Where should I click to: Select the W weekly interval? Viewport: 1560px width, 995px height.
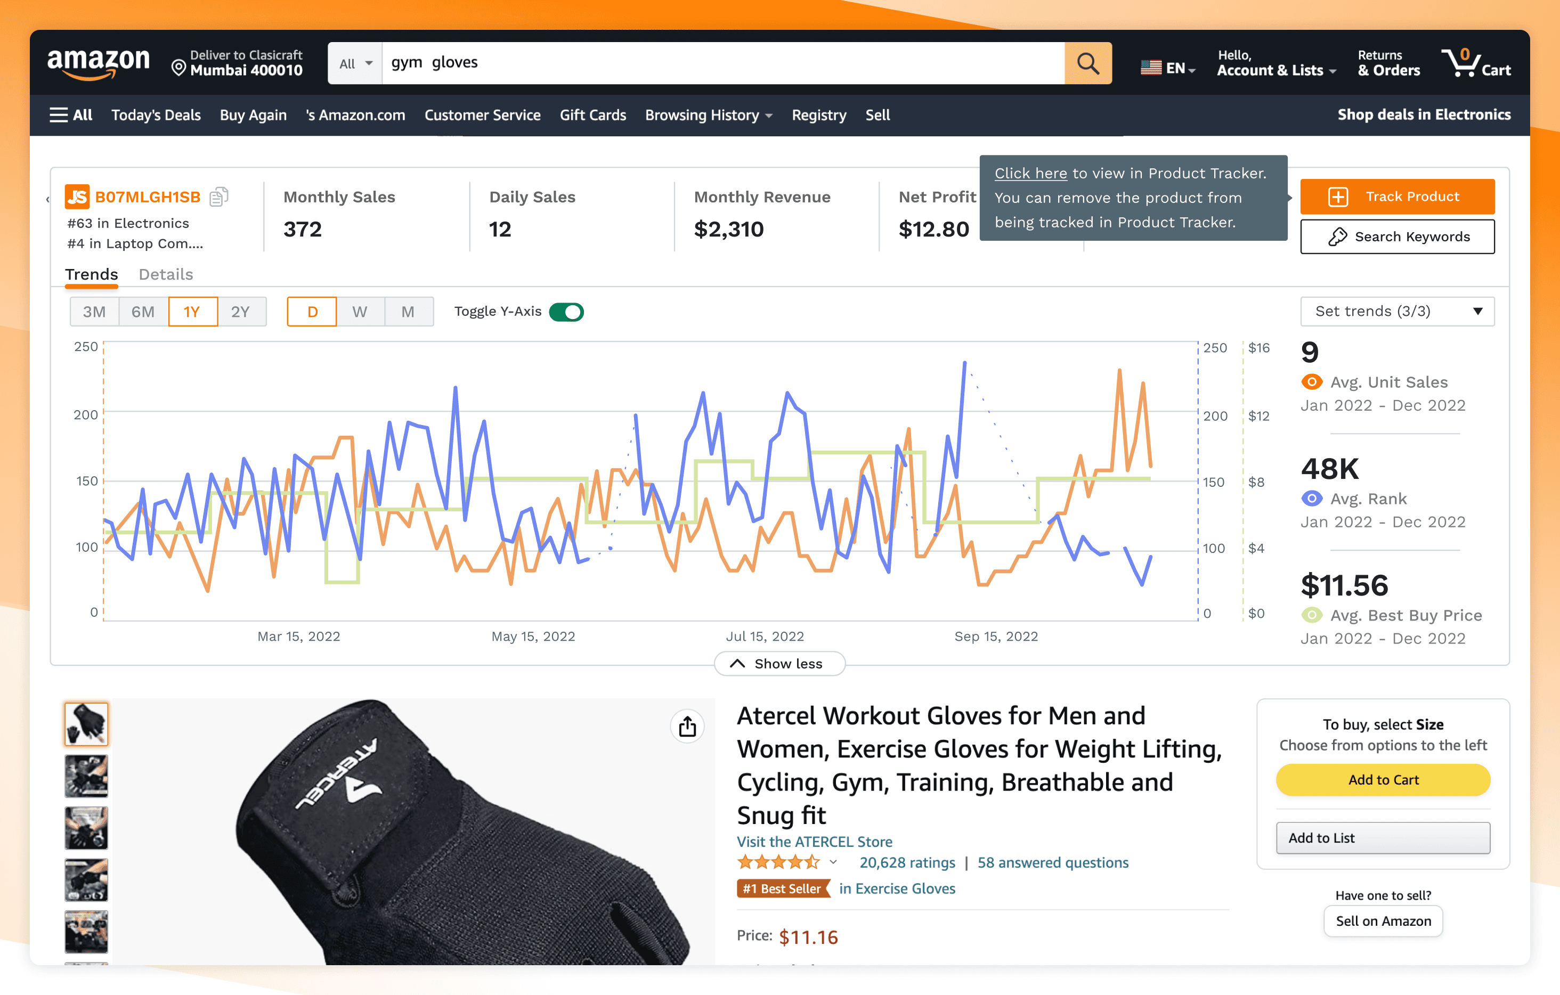(x=360, y=312)
